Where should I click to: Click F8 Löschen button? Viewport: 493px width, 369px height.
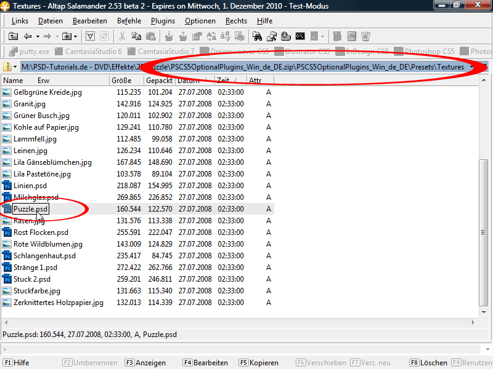coord(428,363)
